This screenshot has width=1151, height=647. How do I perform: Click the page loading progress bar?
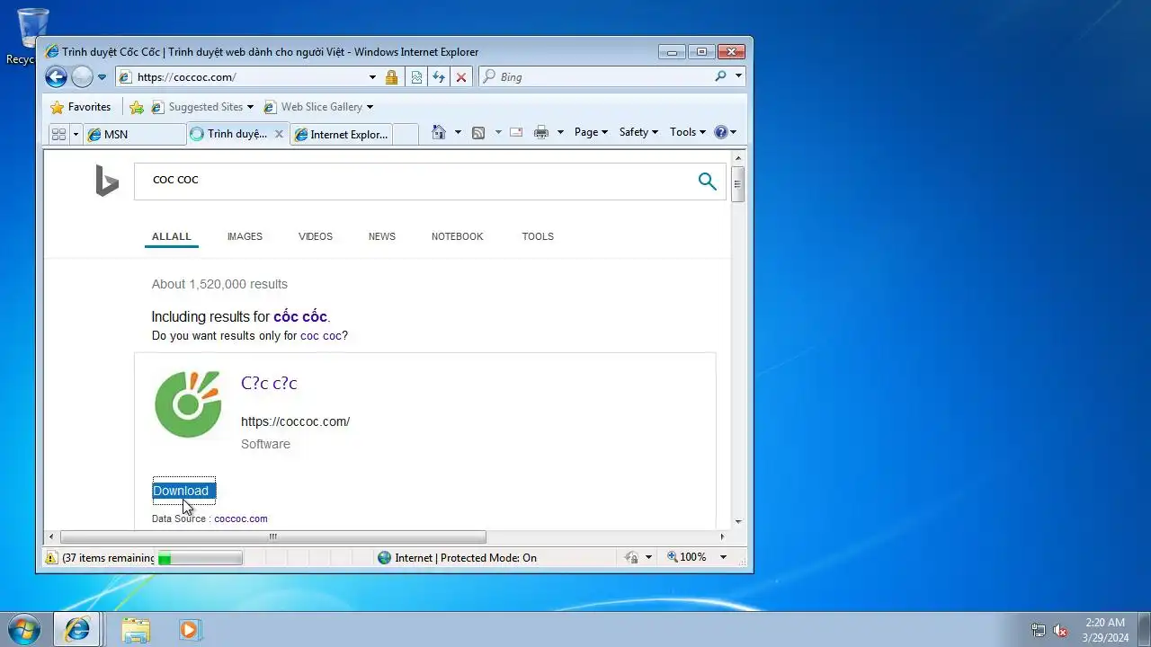click(x=200, y=558)
